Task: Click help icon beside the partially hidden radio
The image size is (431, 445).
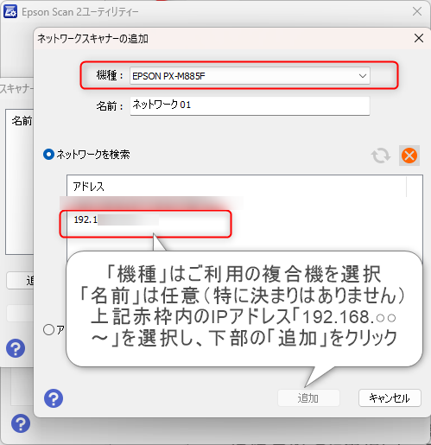Action: click(x=16, y=348)
